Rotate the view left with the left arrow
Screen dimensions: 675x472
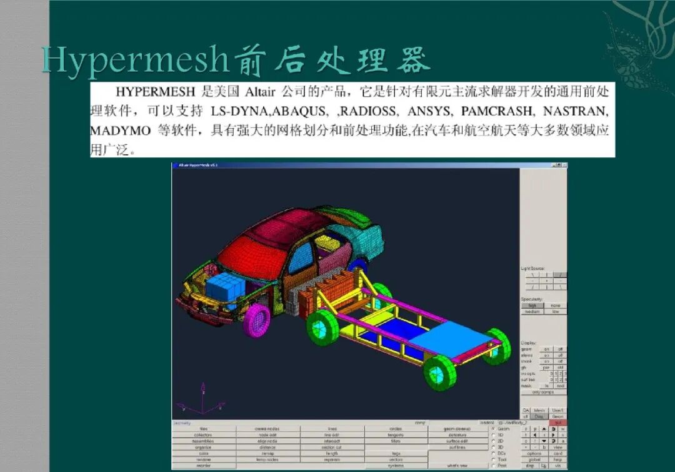535,435
